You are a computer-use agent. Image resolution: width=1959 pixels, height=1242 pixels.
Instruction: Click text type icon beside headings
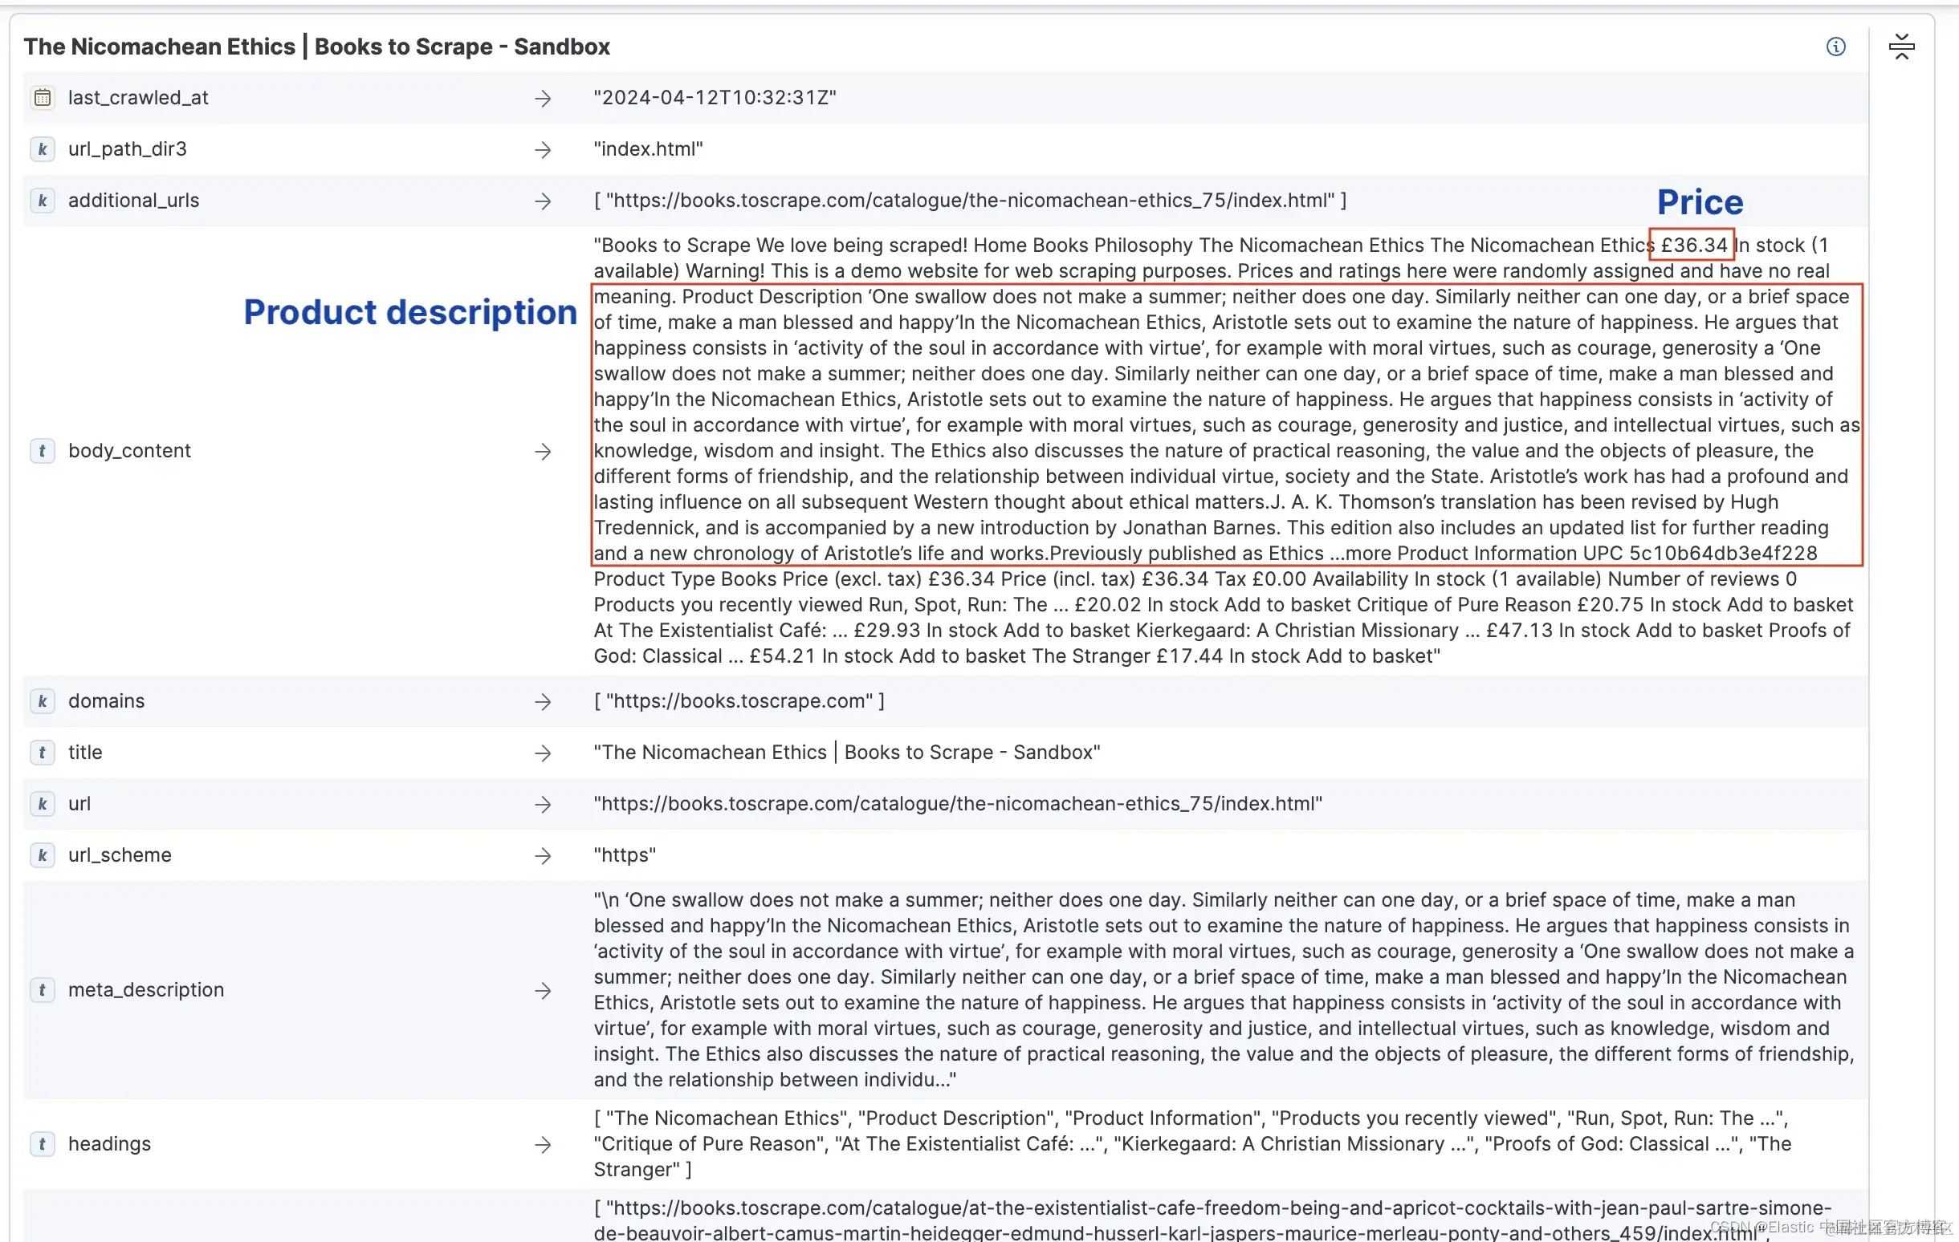(43, 1144)
